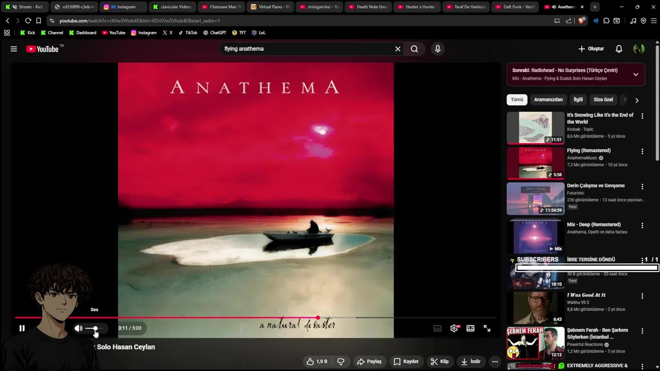Switch to the Death Note tab

368,7
